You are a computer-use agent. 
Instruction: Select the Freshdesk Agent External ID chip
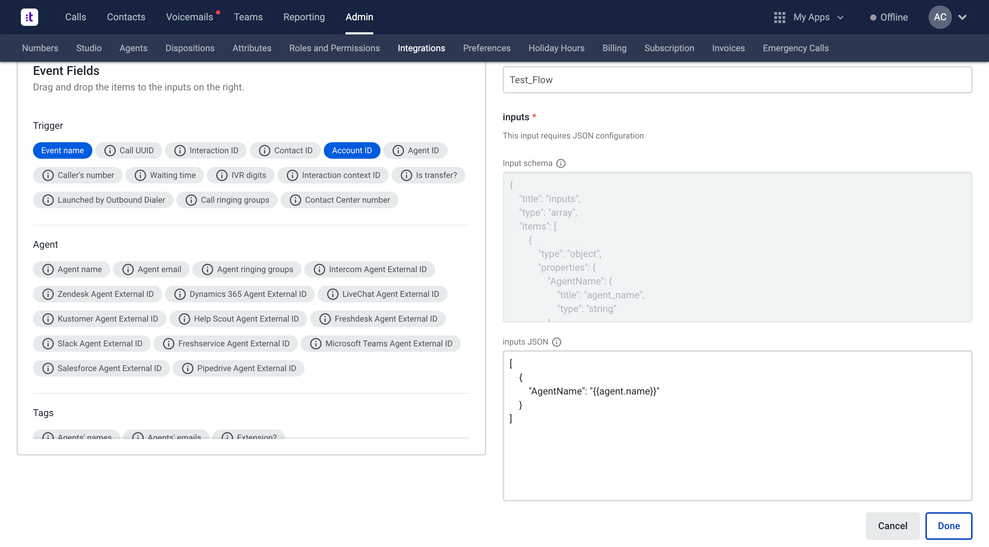coord(378,319)
